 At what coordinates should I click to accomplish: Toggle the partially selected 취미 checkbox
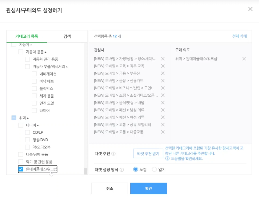point(14,118)
